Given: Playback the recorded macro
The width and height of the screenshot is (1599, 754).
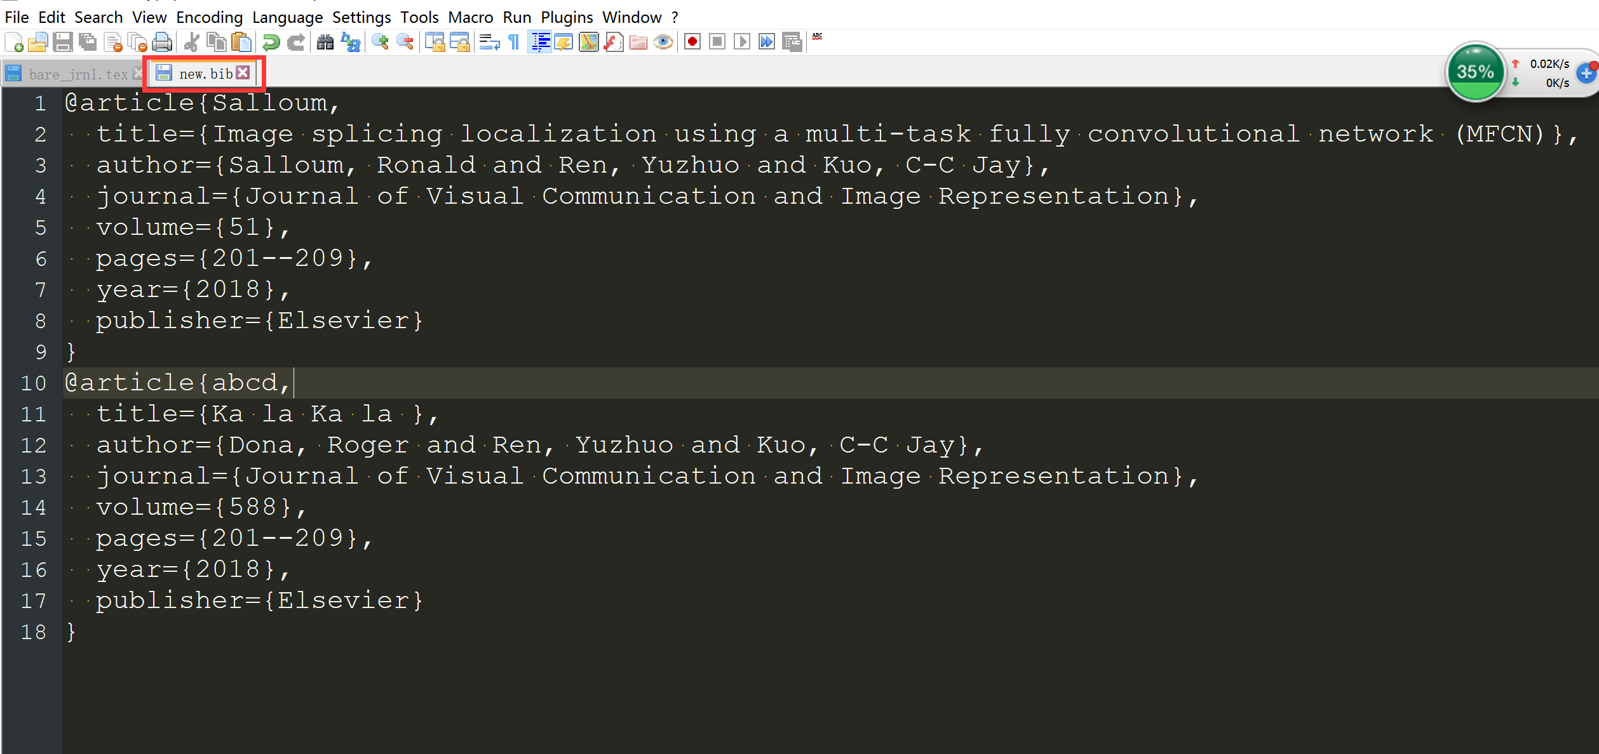Looking at the screenshot, I should pos(741,42).
